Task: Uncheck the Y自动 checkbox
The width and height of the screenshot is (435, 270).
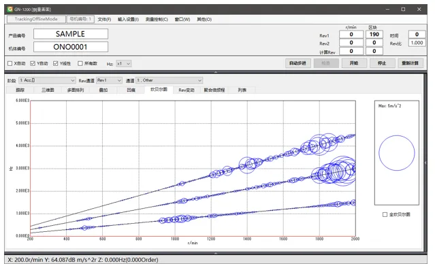Action: pyautogui.click(x=33, y=63)
